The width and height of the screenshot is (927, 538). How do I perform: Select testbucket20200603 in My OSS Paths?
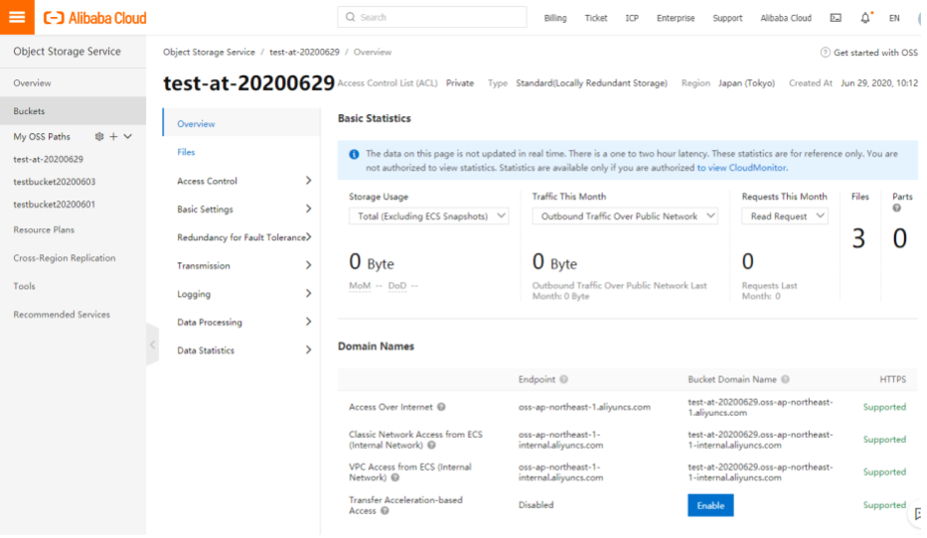pyautogui.click(x=55, y=182)
